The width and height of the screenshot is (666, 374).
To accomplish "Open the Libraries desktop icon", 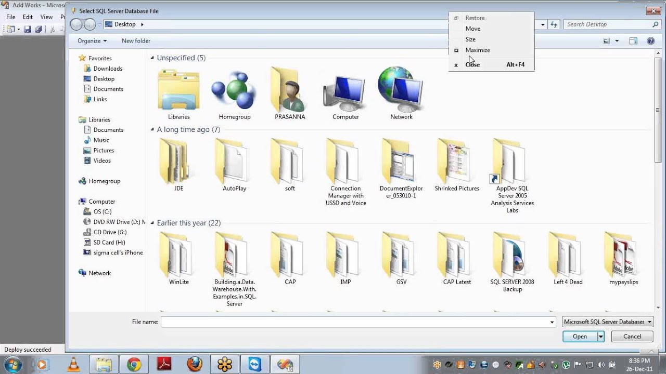I will (x=178, y=94).
